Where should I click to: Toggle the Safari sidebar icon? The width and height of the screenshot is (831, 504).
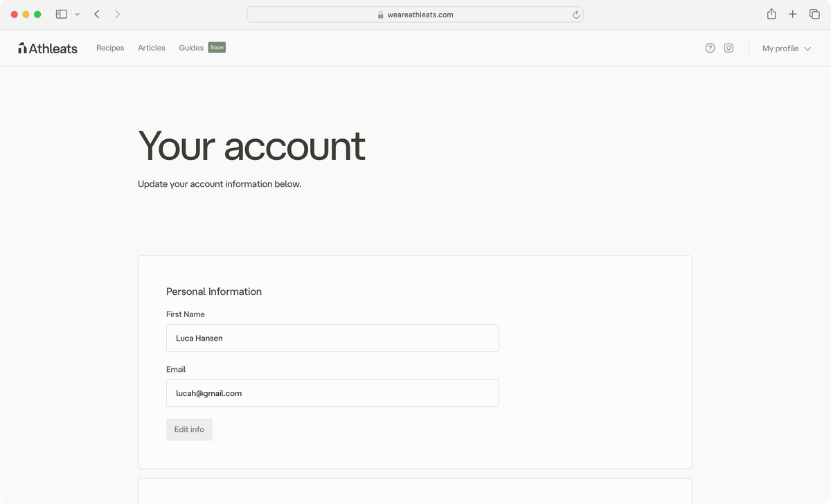pyautogui.click(x=62, y=14)
